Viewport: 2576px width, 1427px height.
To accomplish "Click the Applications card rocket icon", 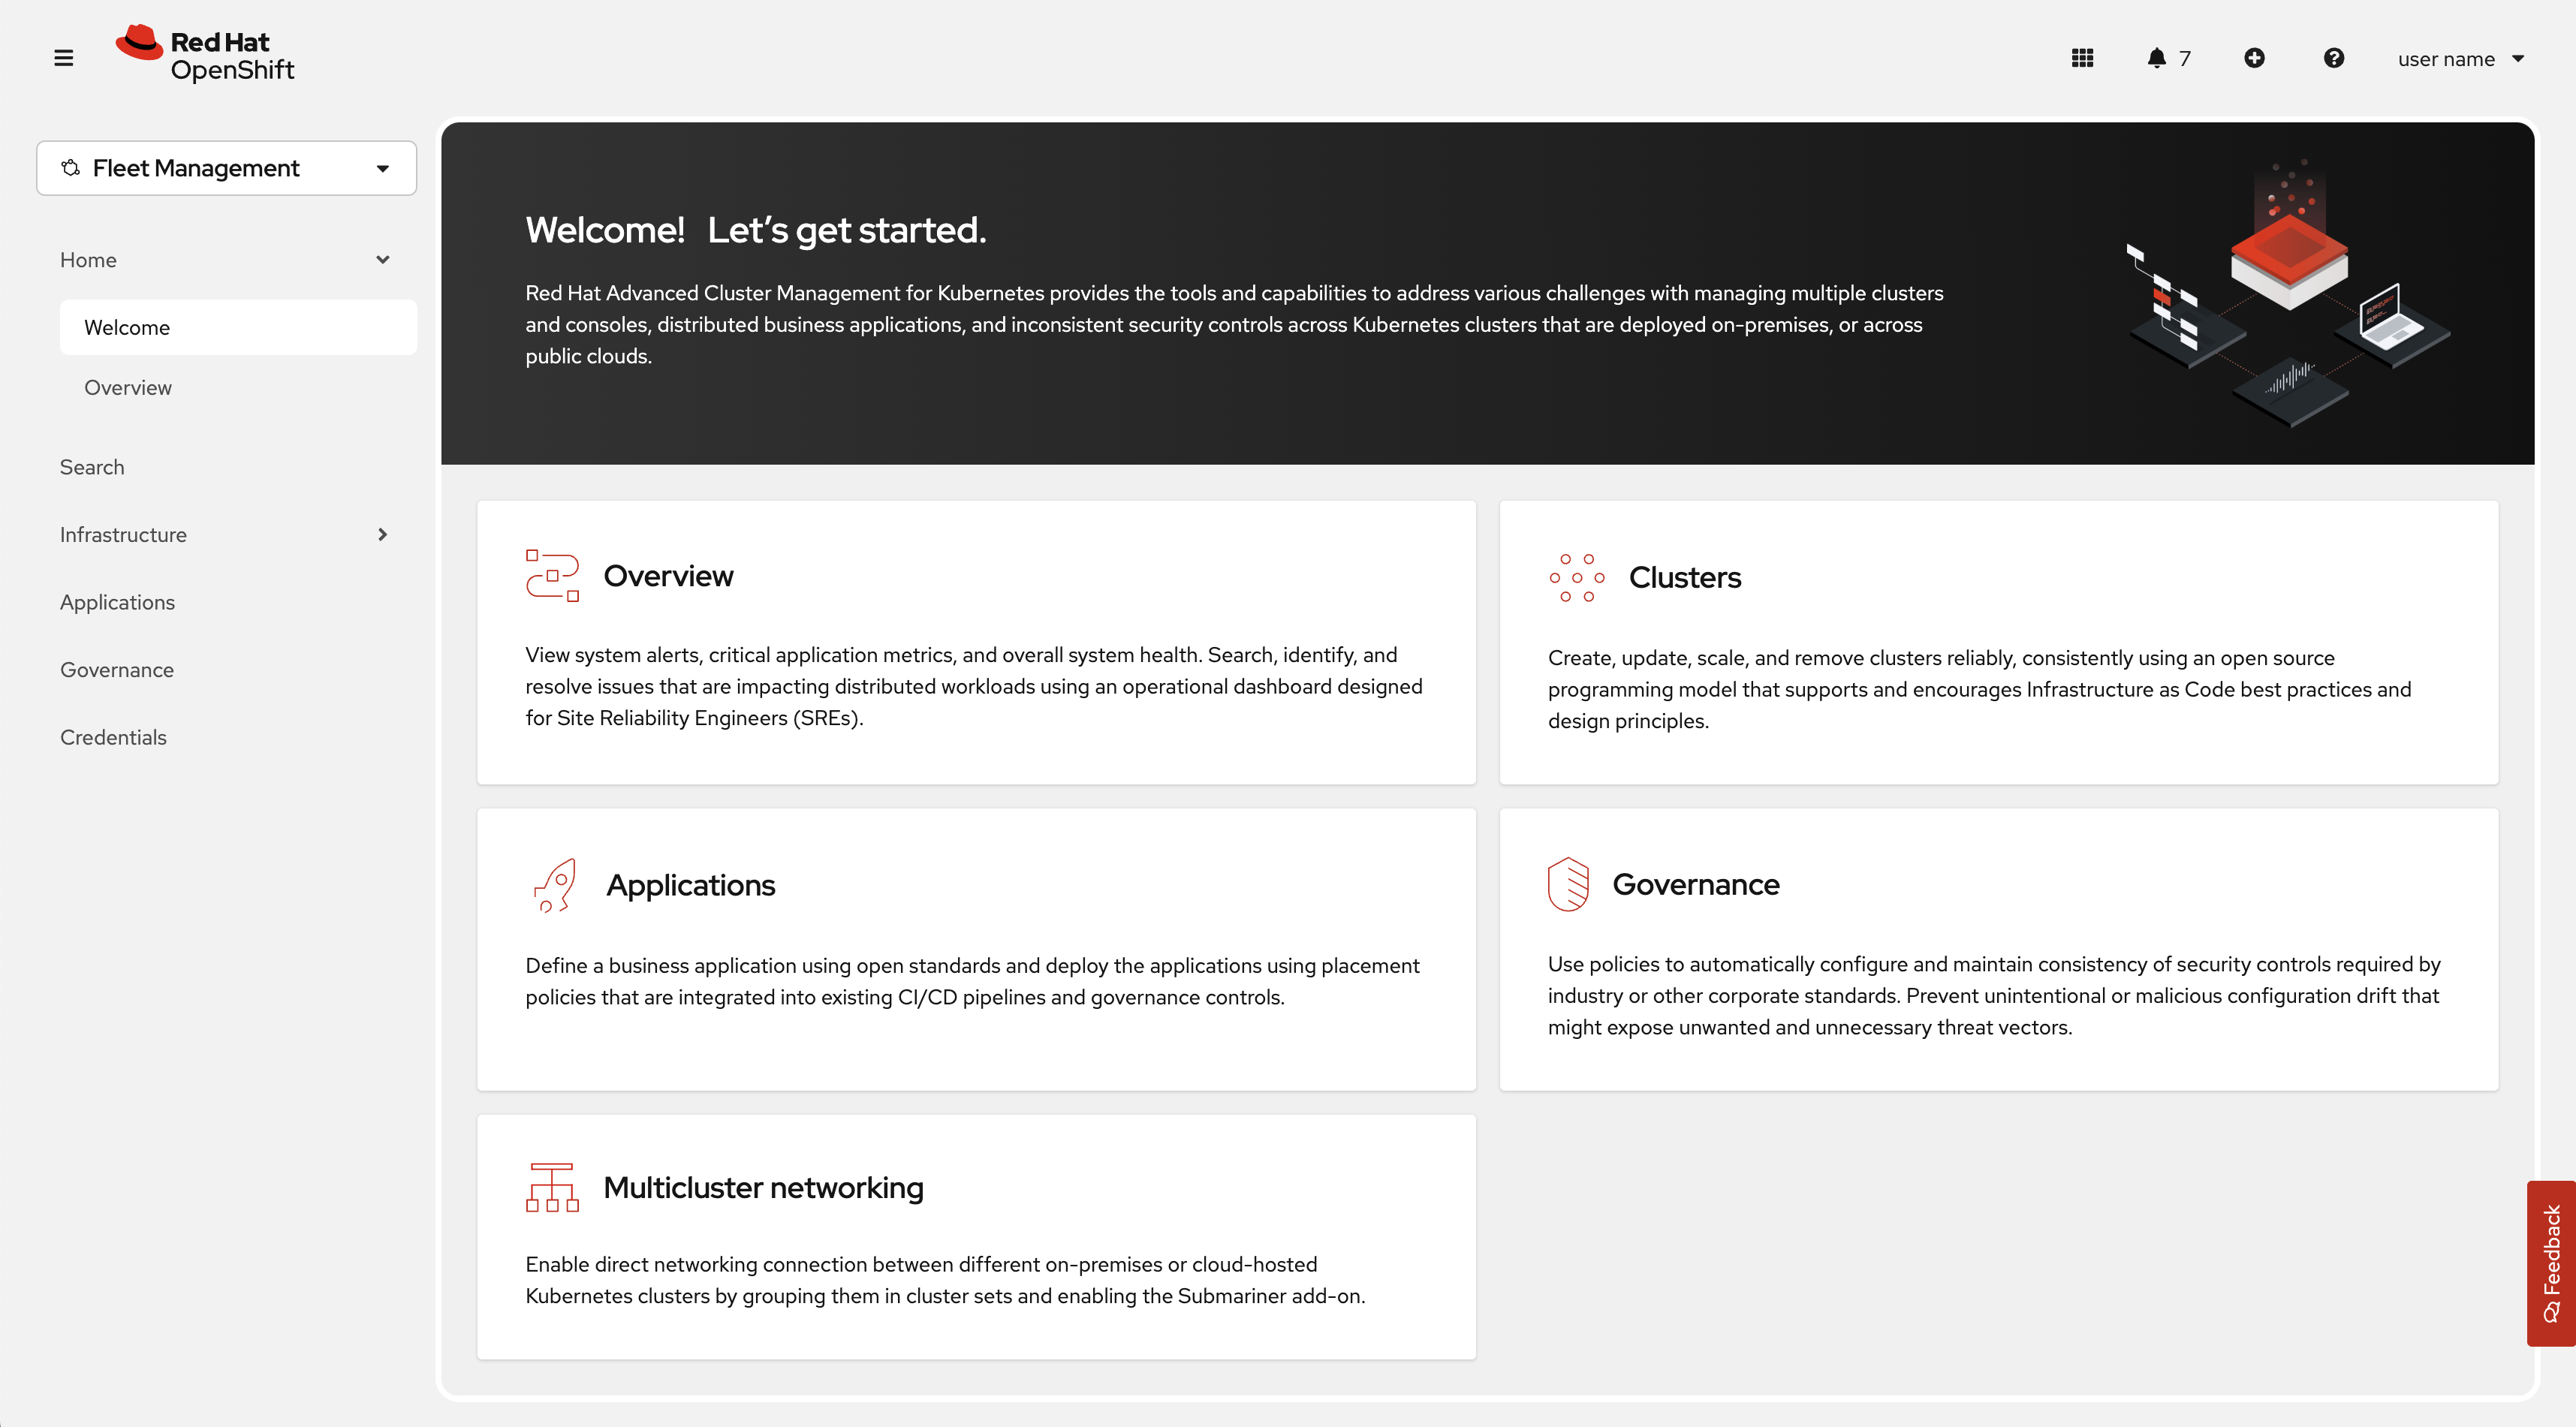I will coord(554,885).
